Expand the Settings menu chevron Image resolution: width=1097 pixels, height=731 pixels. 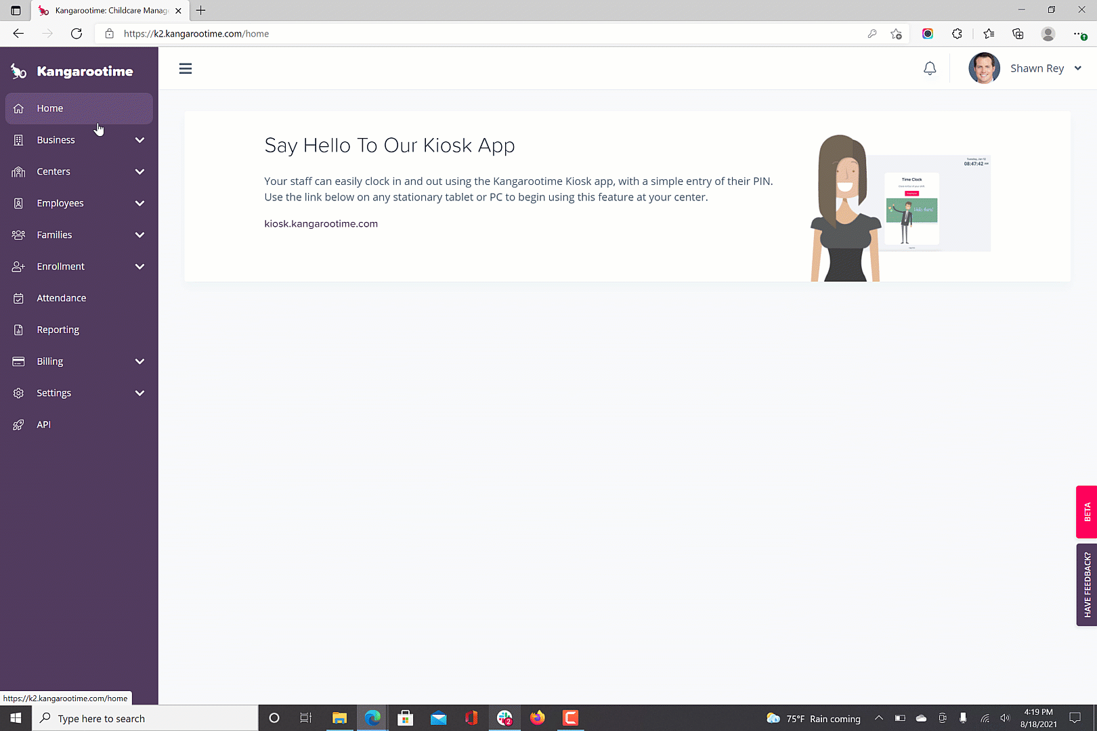tap(139, 393)
